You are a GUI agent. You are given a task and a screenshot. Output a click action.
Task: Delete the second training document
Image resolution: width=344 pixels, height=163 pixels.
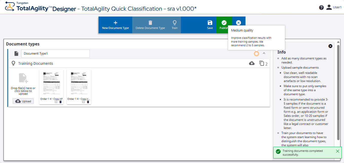[88, 102]
